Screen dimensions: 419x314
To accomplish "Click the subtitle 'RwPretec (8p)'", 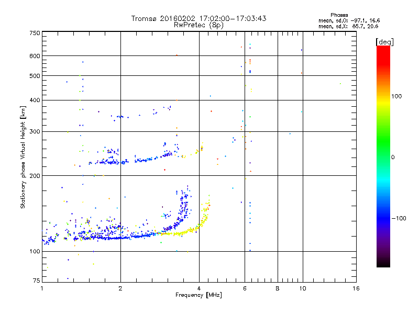I will (199, 25).
